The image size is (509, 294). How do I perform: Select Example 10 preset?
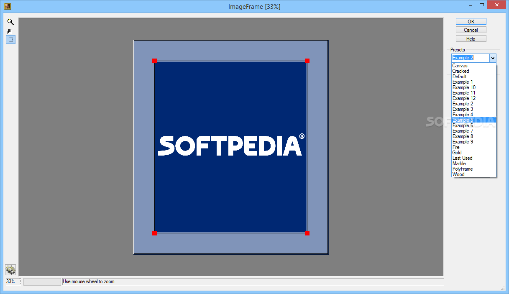474,87
